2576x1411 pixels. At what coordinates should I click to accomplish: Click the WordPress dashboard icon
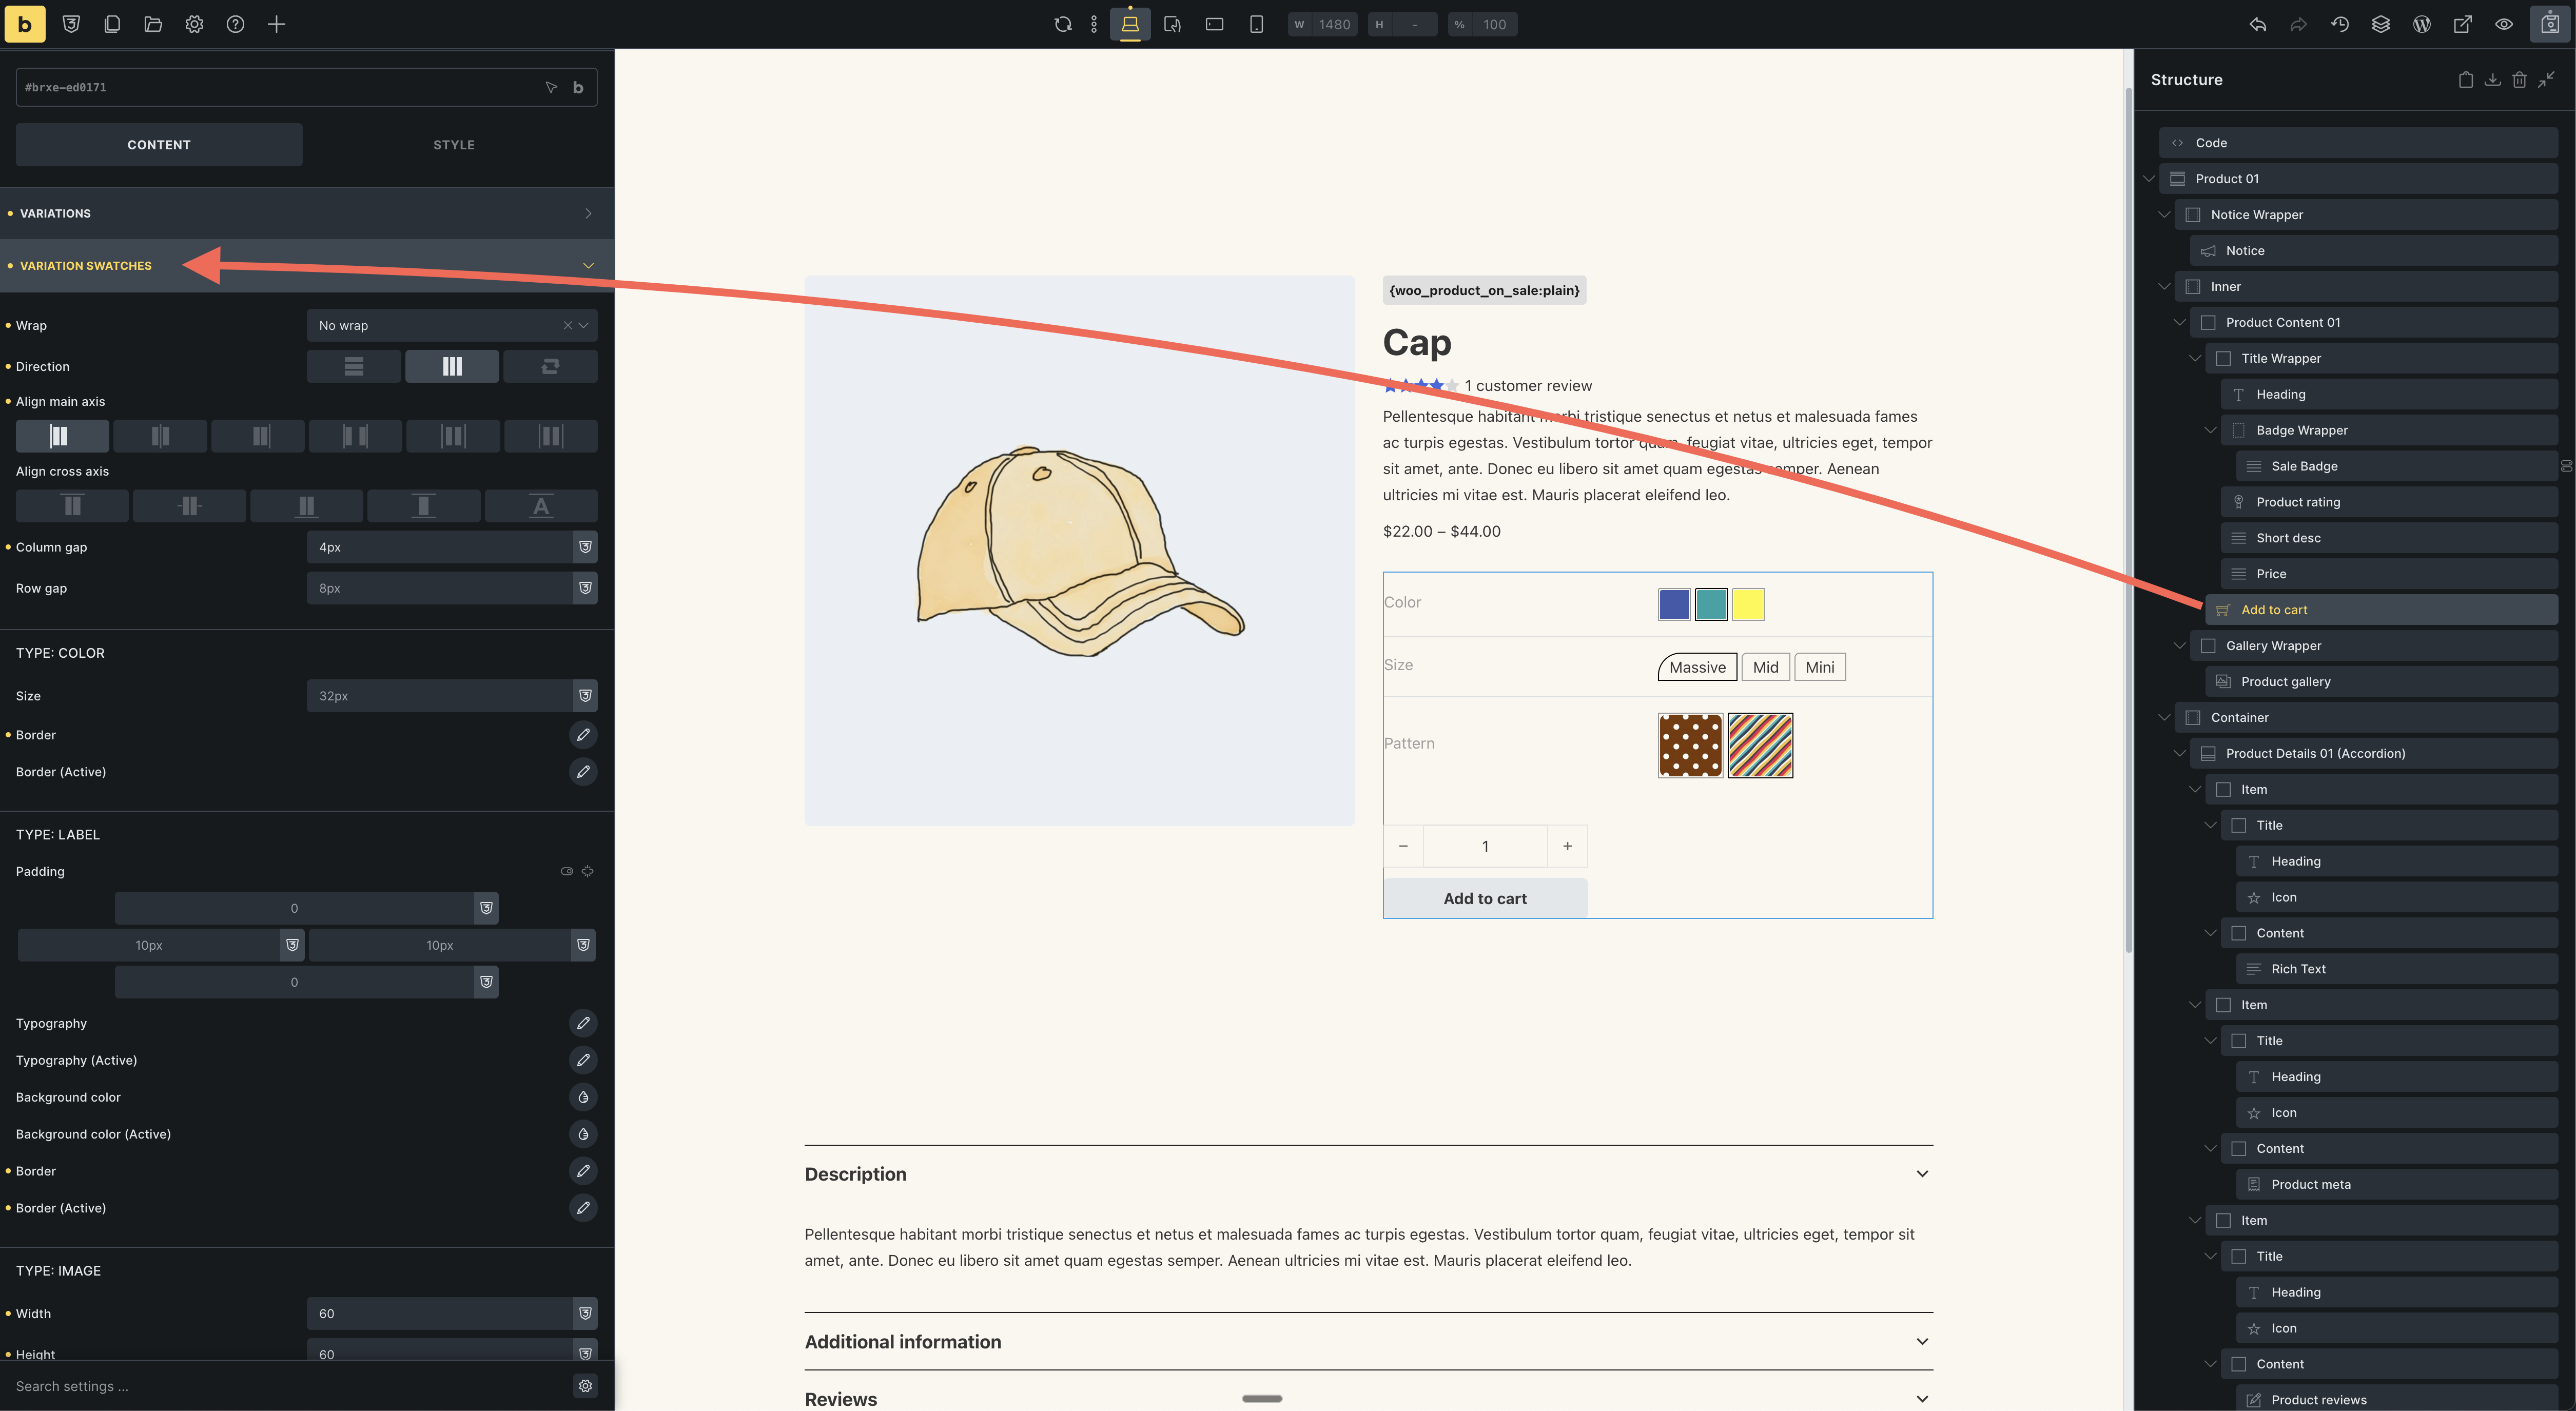(2421, 25)
